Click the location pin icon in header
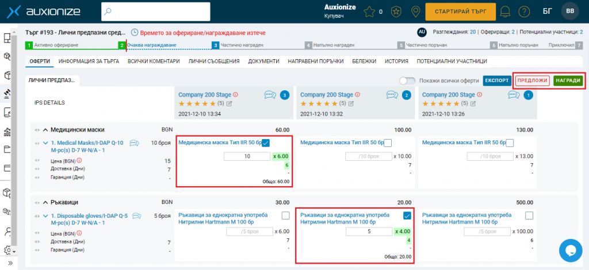The width and height of the screenshot is (589, 270). (416, 11)
